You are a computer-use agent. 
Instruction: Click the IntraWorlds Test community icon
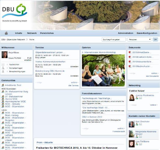tap(3, 85)
